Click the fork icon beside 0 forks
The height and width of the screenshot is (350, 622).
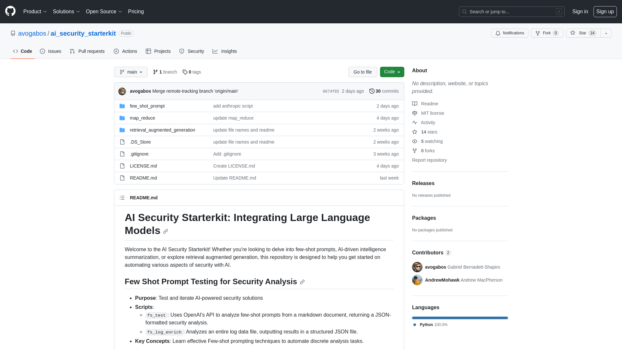[x=415, y=151]
